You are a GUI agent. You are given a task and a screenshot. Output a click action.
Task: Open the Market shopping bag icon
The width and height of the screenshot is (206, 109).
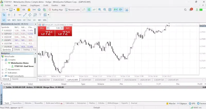29,10
